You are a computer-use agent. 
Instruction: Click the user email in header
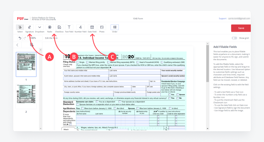[x=239, y=18]
